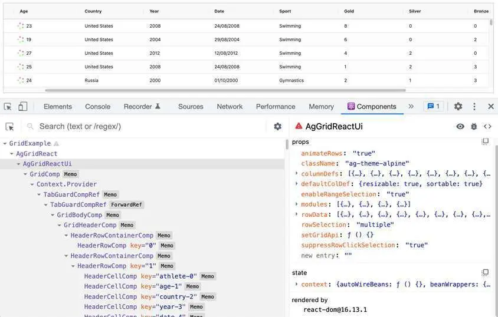Sort by the Country column header

(93, 11)
